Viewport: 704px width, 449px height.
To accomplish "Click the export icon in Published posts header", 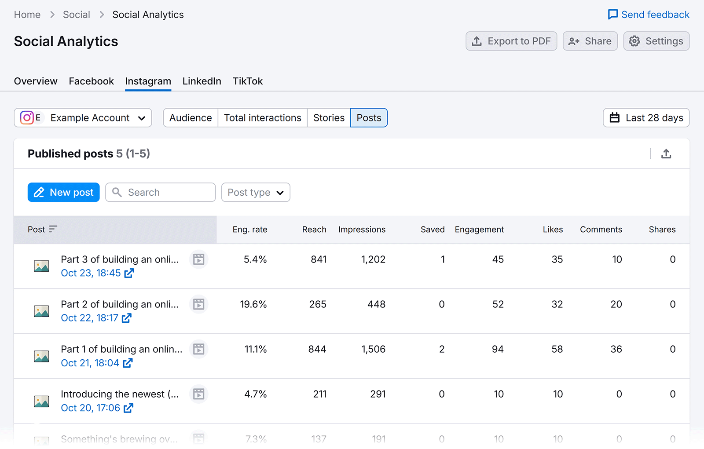I will point(666,153).
